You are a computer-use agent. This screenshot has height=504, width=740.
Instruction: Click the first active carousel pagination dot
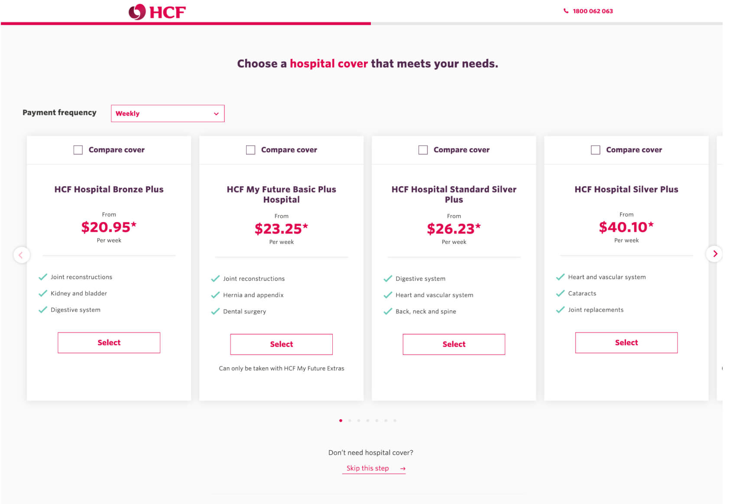coord(341,420)
